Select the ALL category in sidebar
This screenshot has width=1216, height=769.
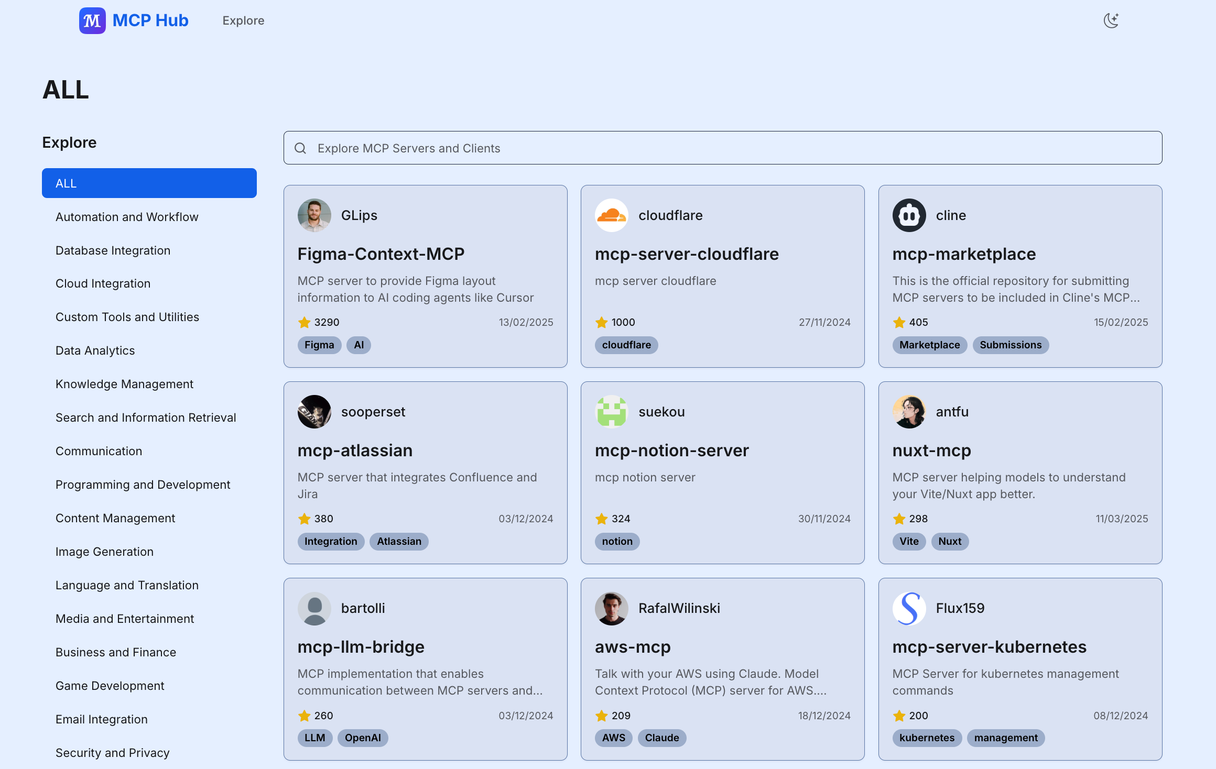click(x=149, y=183)
